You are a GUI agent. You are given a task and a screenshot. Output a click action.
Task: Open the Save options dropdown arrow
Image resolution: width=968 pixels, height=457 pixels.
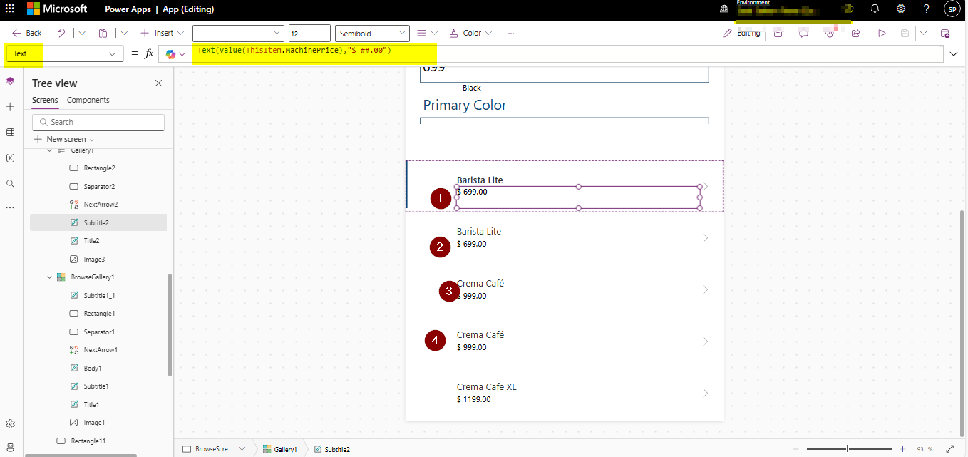(x=924, y=33)
